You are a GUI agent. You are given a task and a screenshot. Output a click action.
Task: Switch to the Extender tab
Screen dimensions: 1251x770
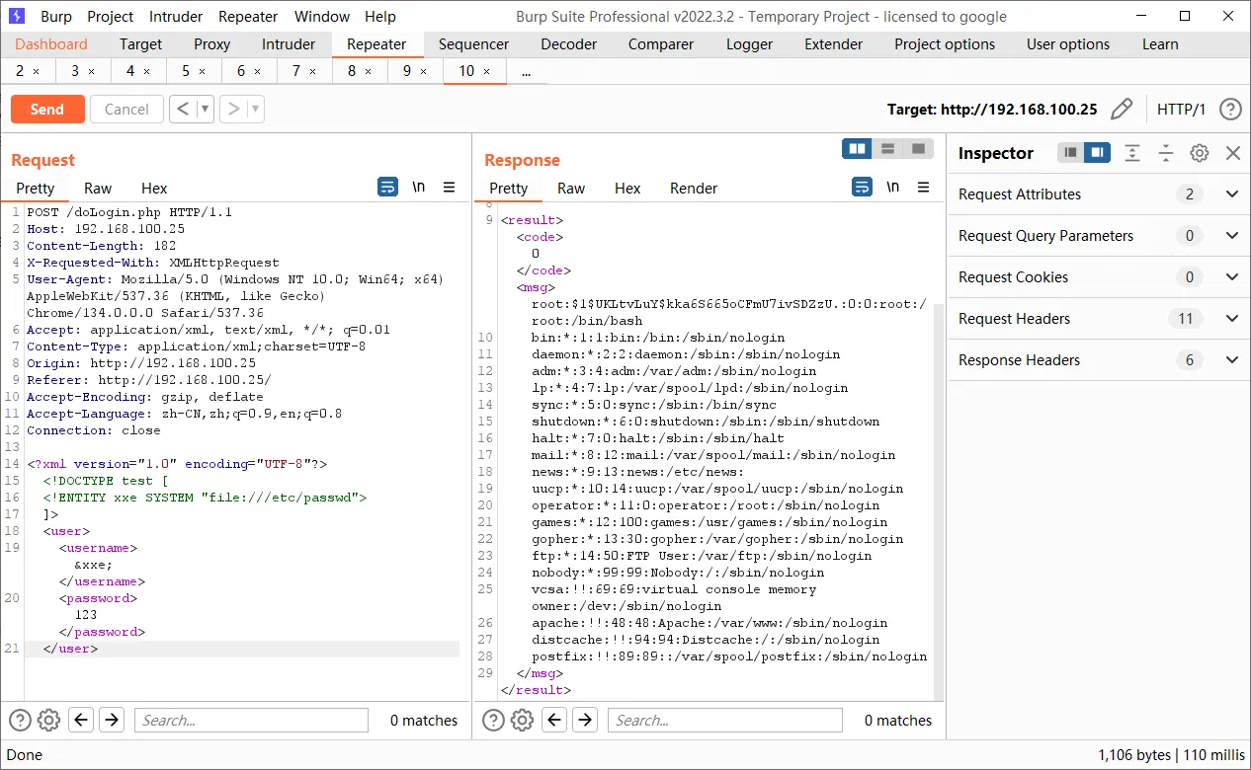[834, 44]
